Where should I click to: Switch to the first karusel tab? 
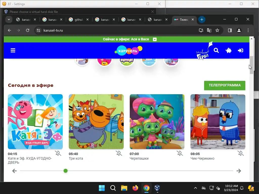(26, 19)
